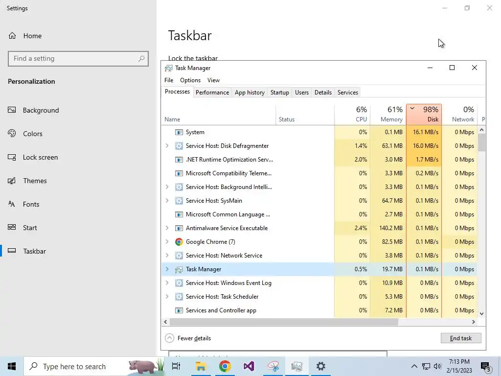Open the Snipping Tool taskbar icon

[x=273, y=366]
